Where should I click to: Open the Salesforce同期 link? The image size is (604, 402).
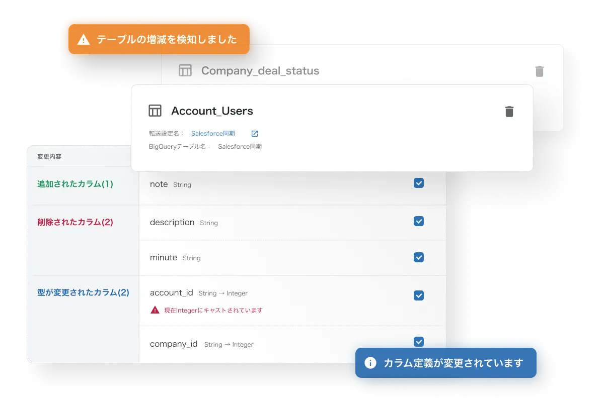tap(213, 133)
